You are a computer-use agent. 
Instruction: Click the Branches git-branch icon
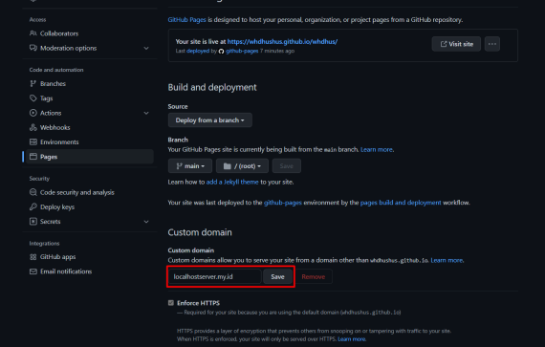tap(33, 83)
